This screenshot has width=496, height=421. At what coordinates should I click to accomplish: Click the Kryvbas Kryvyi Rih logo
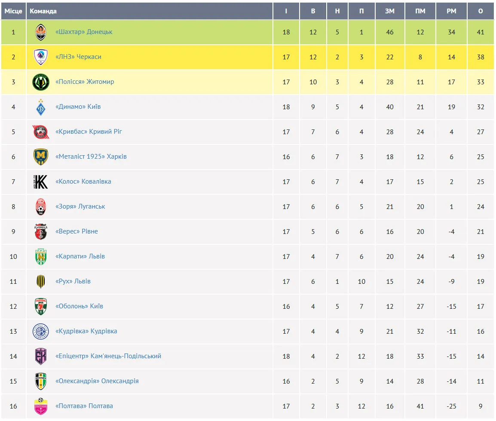point(41,132)
